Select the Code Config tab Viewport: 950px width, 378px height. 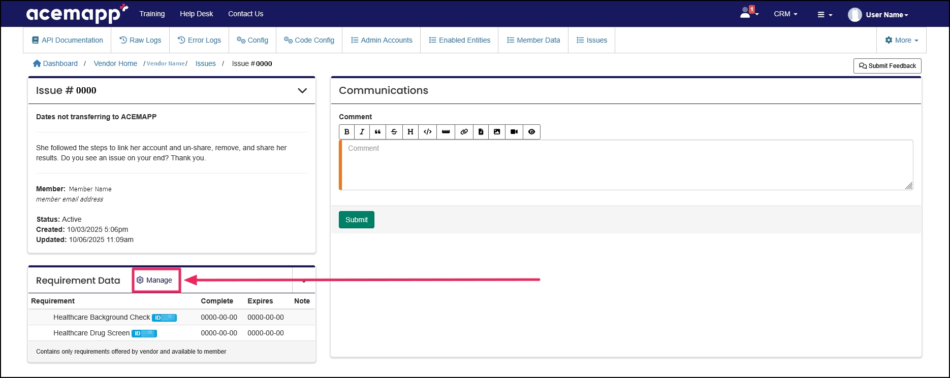pos(309,40)
